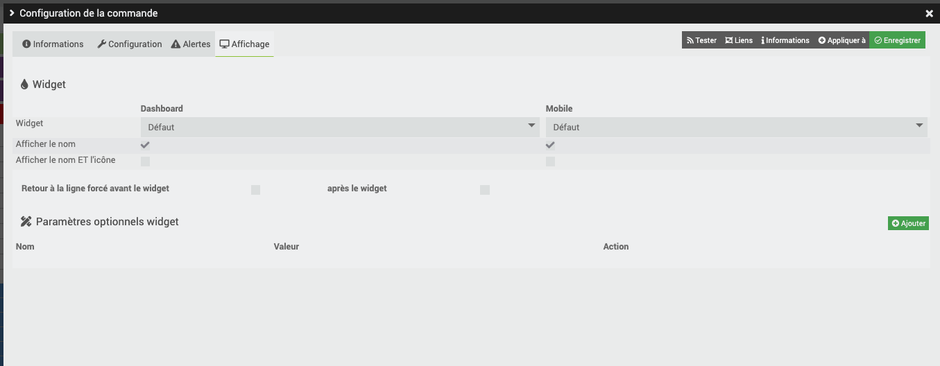Click the checkmark icon on Enregistrer
The width and height of the screenshot is (940, 366).
878,41
